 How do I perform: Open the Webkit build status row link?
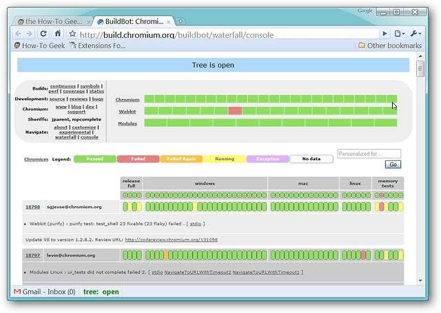tap(127, 112)
